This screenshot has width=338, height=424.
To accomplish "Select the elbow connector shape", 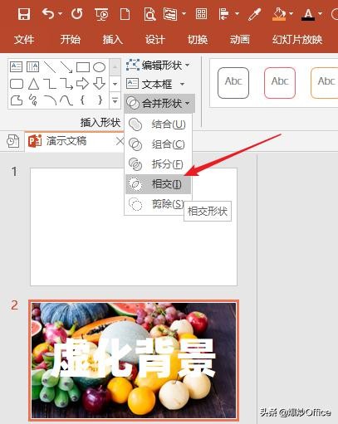I will point(50,84).
